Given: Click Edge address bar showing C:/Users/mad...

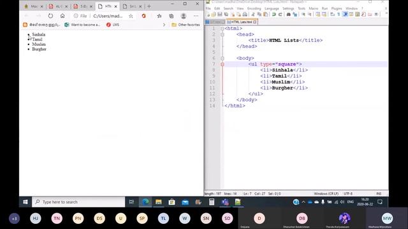Looking at the screenshot, I should (x=108, y=16).
